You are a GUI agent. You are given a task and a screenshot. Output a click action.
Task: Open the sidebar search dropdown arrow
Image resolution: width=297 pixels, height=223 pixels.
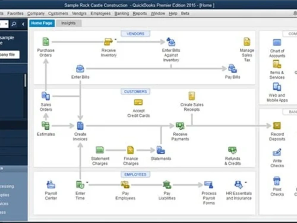[x=6, y=24]
